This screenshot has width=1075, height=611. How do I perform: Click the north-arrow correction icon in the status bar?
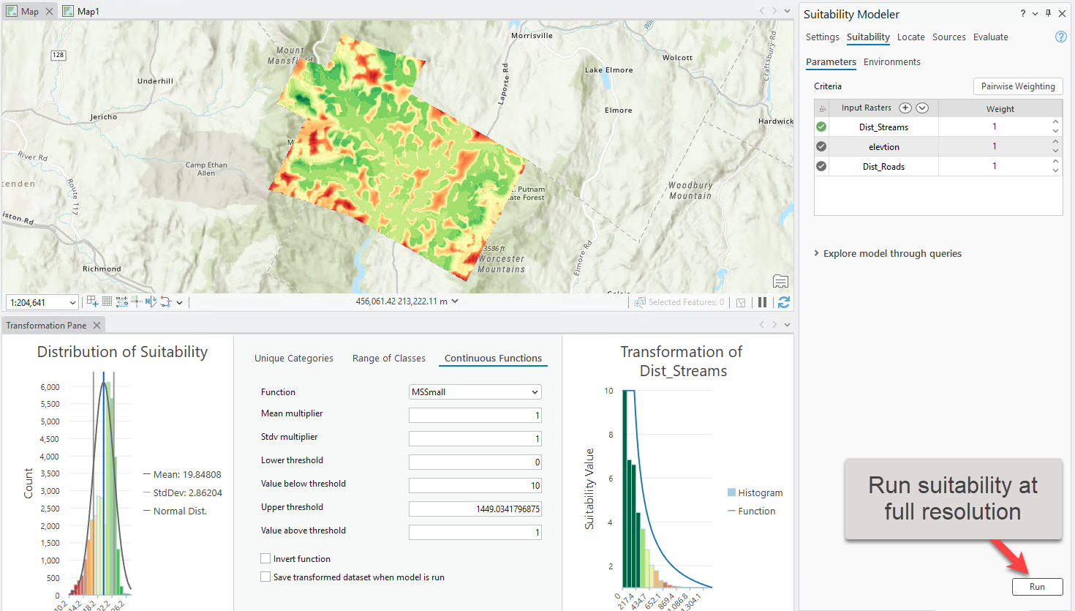(151, 301)
